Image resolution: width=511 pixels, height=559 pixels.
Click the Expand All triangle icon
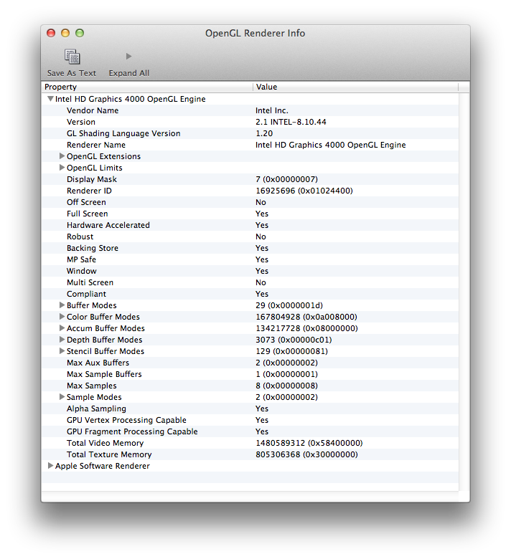pyautogui.click(x=129, y=57)
